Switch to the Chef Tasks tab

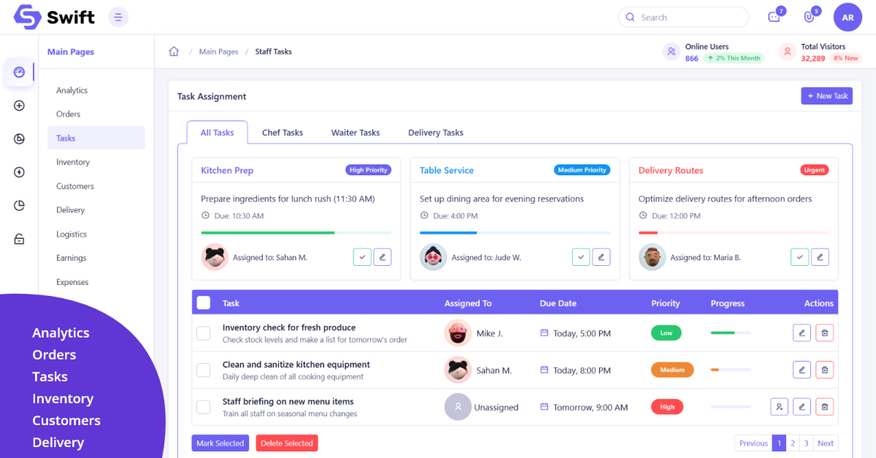point(282,132)
